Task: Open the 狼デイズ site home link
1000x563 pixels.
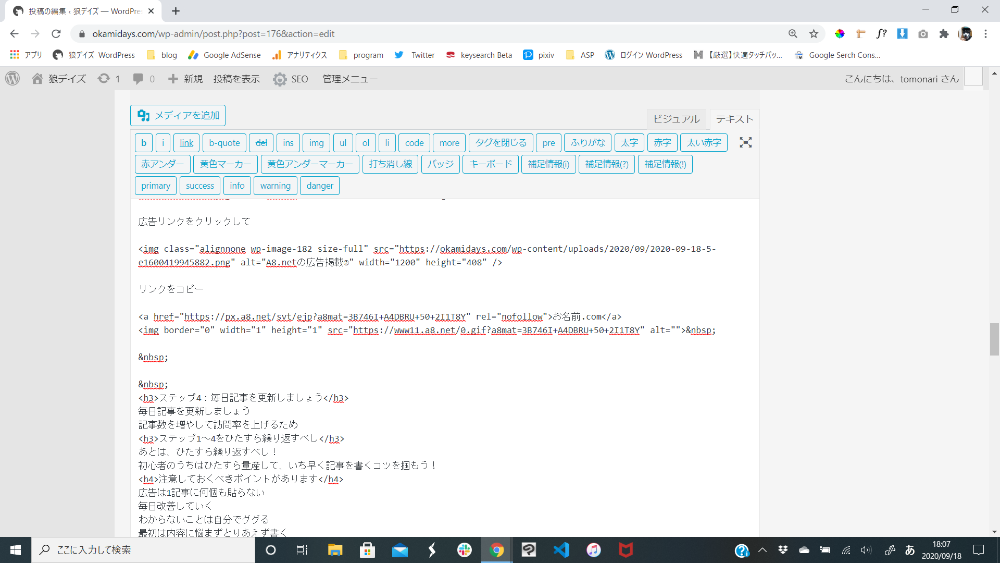Action: coord(59,79)
